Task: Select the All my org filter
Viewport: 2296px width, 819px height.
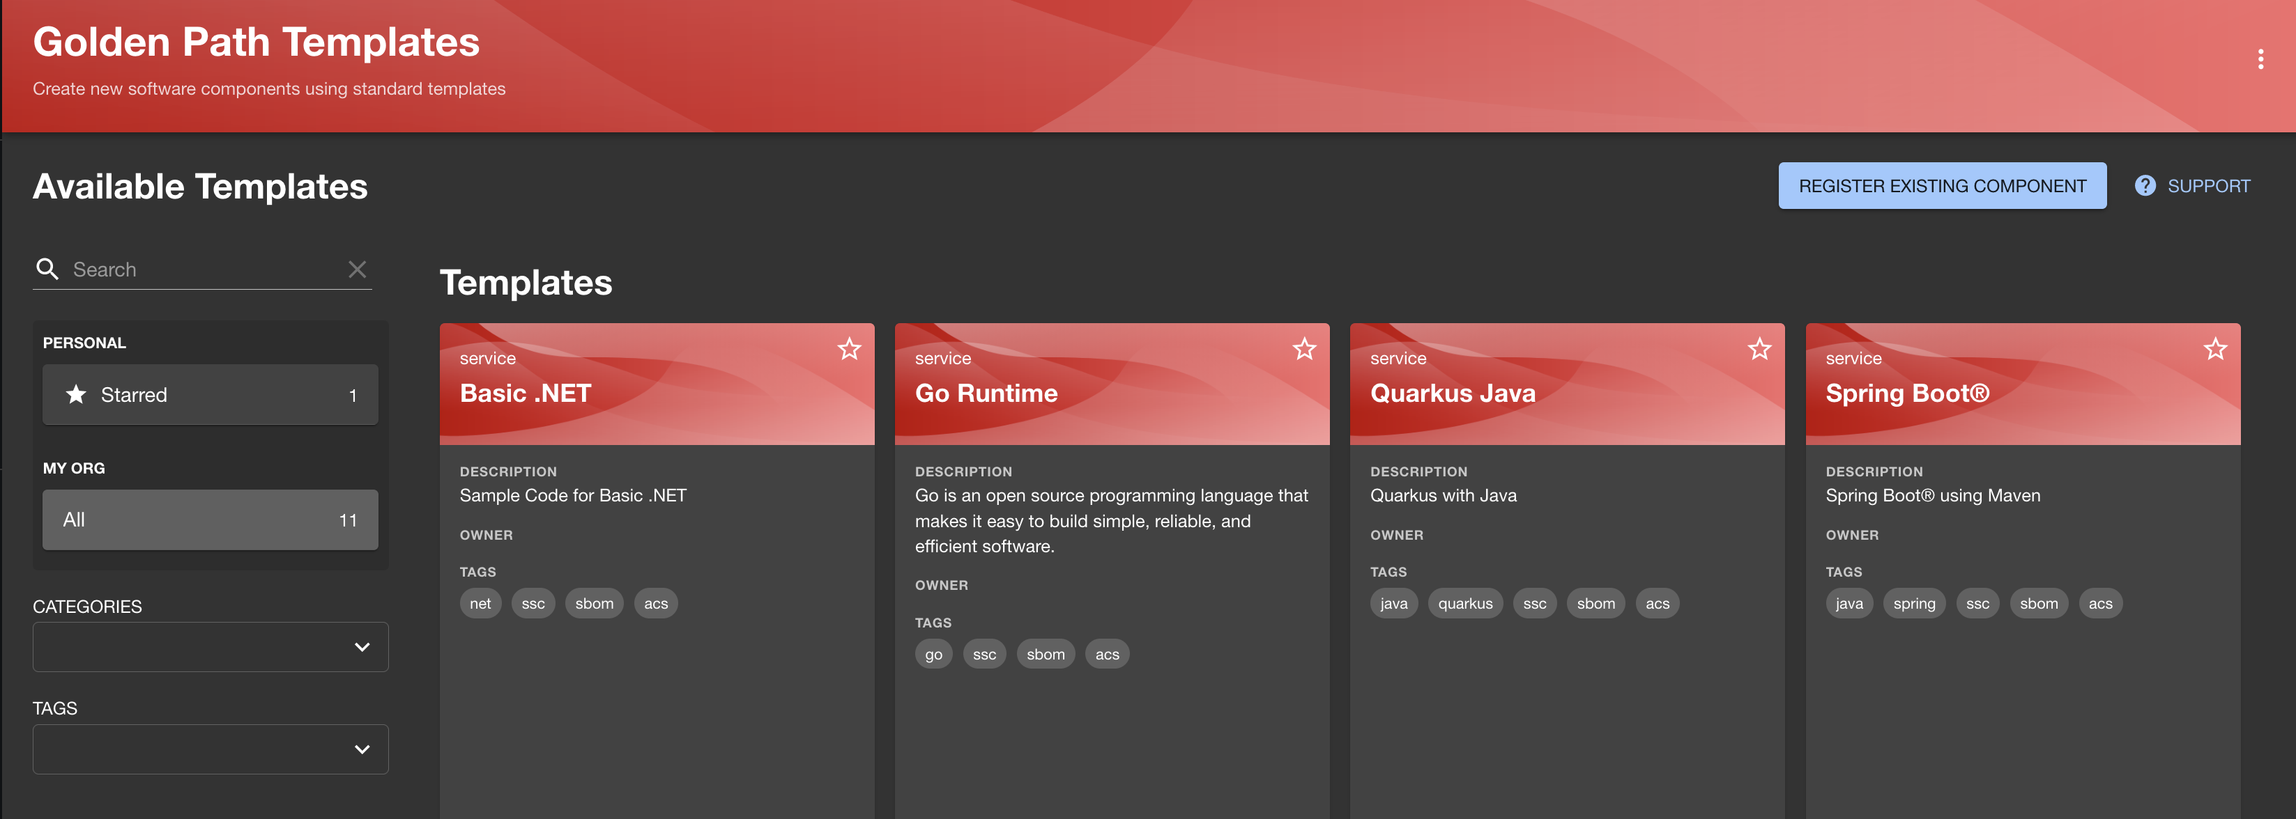Action: pos(211,520)
